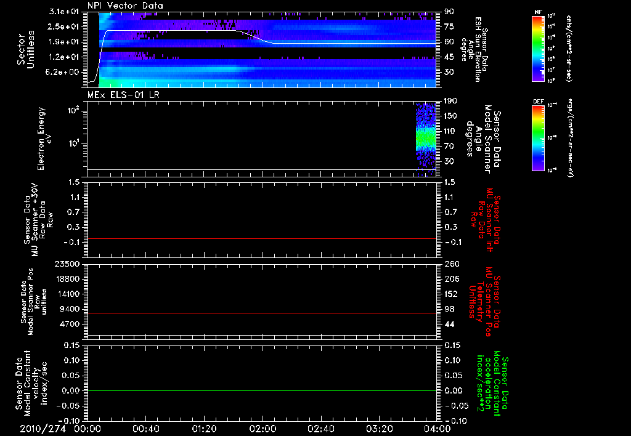Click the 03:20 time tick label
The image size is (631, 436).
click(379, 429)
